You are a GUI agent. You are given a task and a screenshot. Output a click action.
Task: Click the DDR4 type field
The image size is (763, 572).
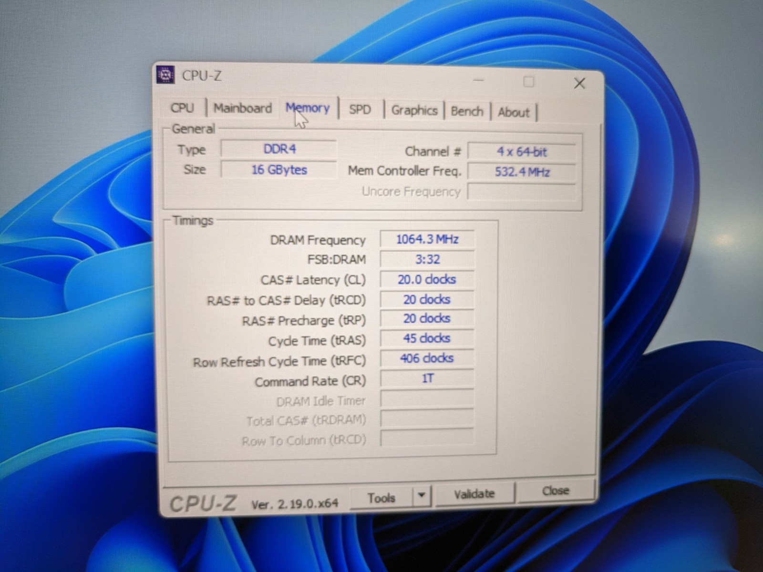pos(279,149)
